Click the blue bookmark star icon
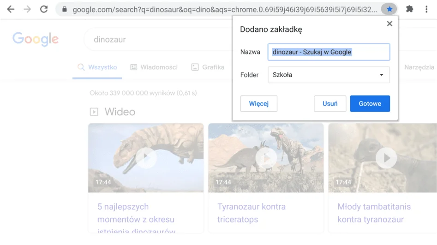 (389, 9)
